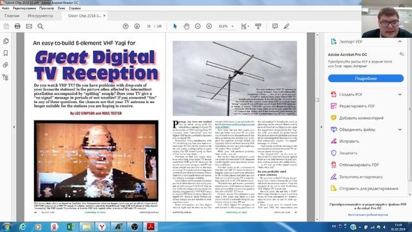This screenshot has width=412, height=232.
Task: Expand the left navigation pane arrow
Action: coord(14,127)
